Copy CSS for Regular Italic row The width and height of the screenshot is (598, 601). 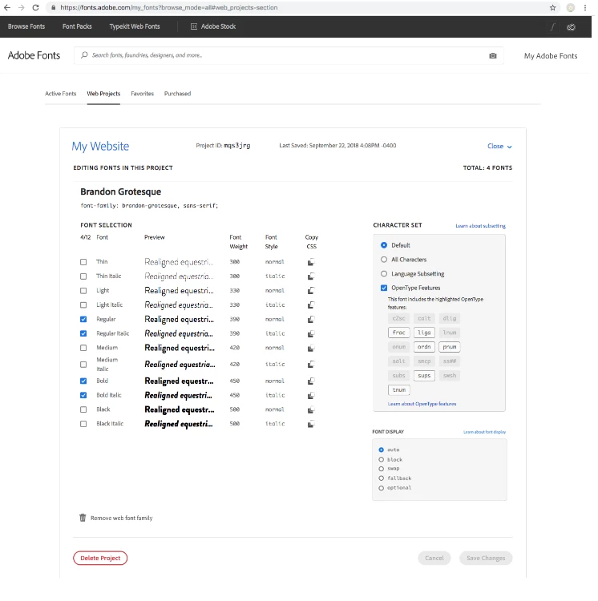311,334
